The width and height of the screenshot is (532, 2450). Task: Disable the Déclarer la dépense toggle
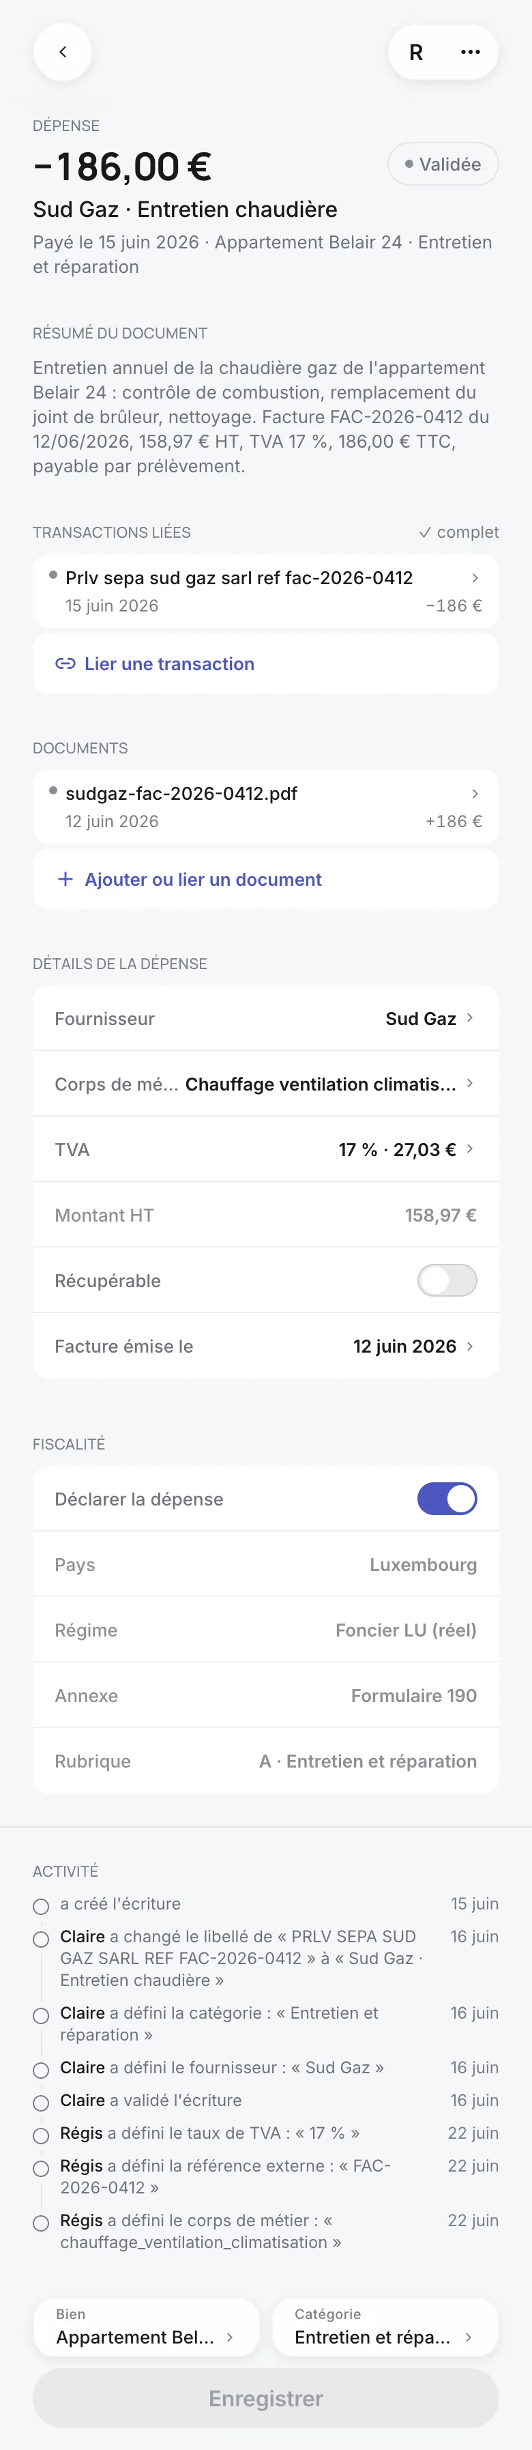447,1499
